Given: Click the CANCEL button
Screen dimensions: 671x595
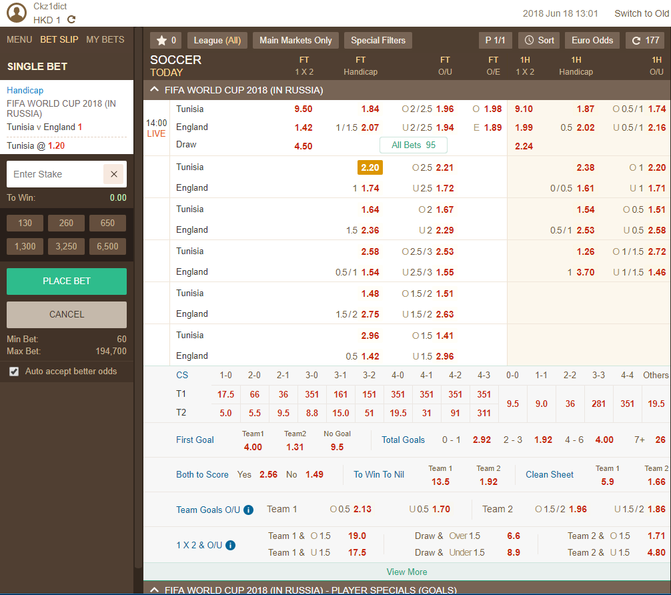Looking at the screenshot, I should [x=66, y=315].
